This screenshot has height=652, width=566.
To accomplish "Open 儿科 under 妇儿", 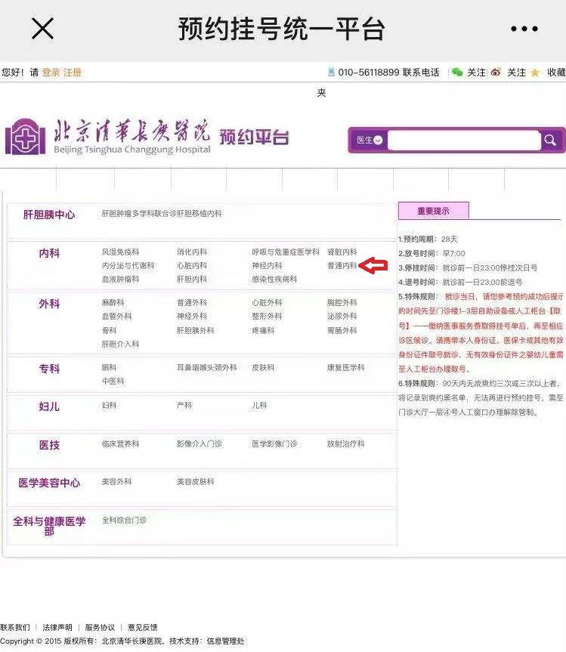I will (259, 406).
